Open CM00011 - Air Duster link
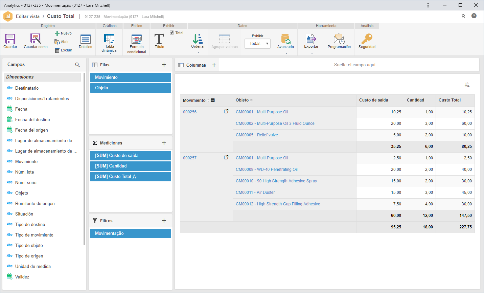 pyautogui.click(x=255, y=193)
